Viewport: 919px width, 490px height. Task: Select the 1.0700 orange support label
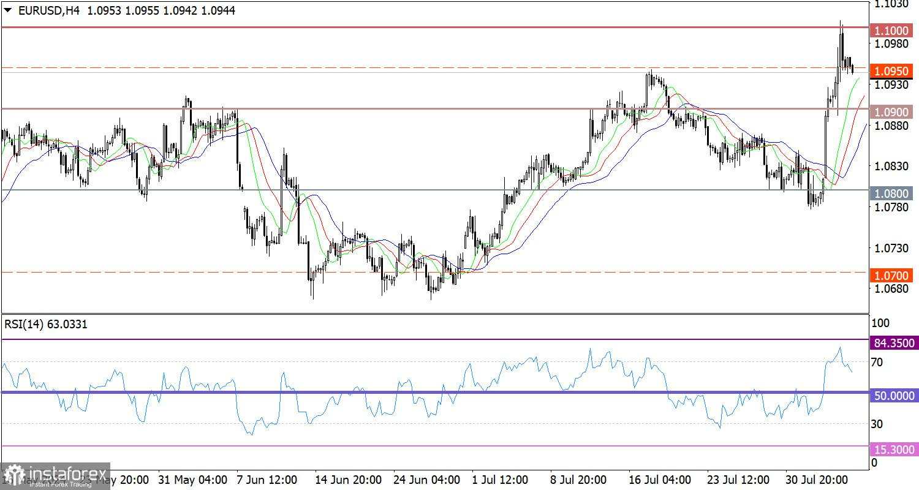click(892, 276)
